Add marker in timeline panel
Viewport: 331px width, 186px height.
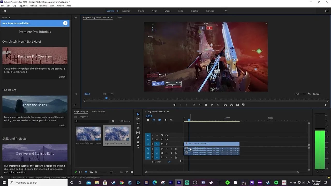point(165,120)
